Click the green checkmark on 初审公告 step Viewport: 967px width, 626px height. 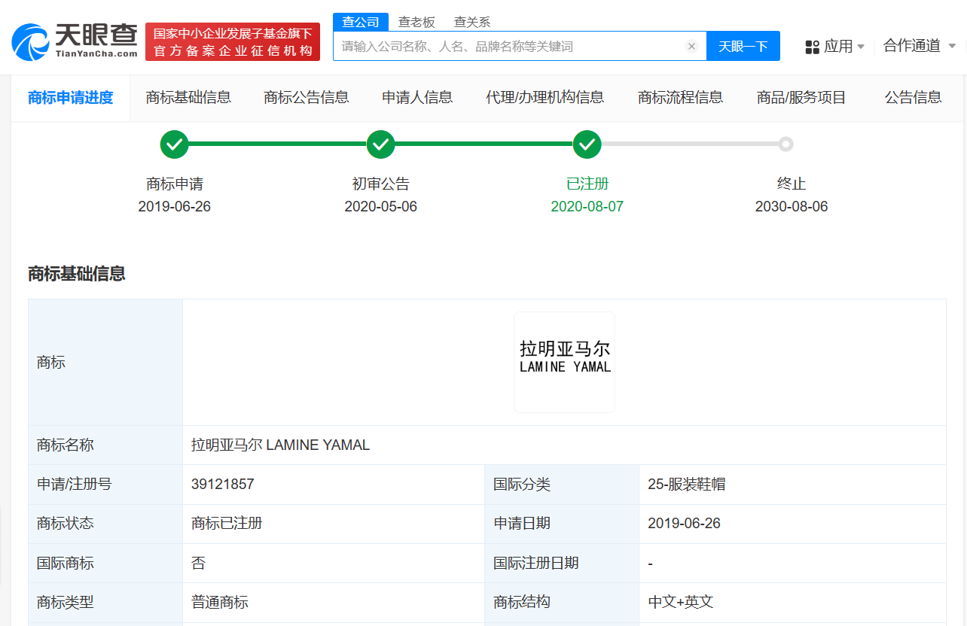click(380, 144)
